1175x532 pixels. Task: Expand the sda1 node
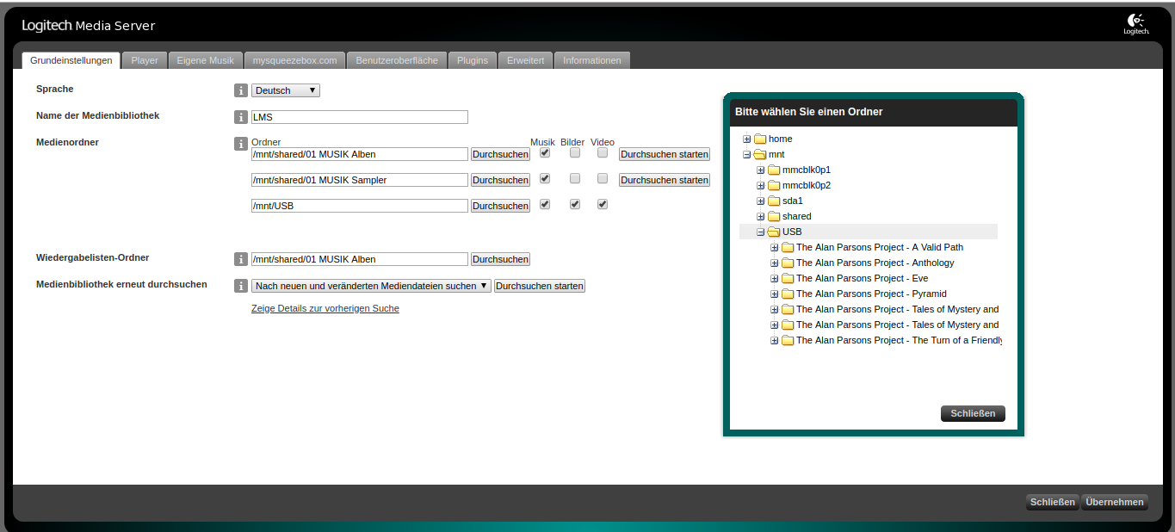[760, 201]
